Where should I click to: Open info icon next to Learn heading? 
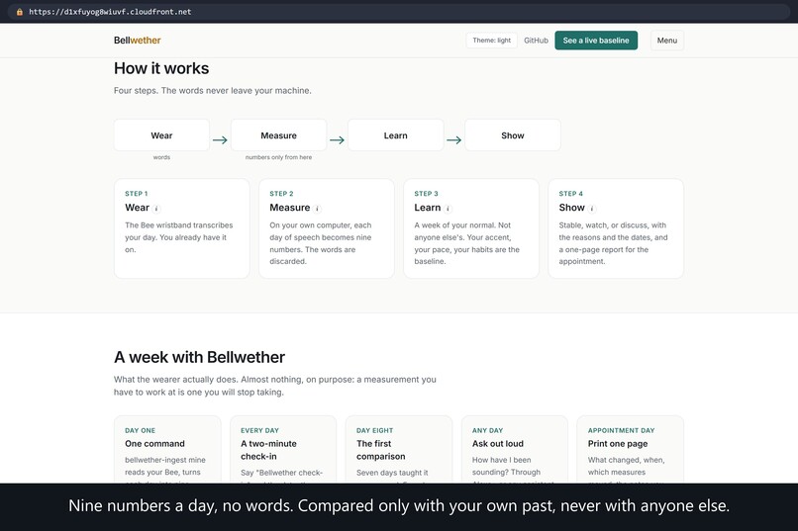click(448, 209)
